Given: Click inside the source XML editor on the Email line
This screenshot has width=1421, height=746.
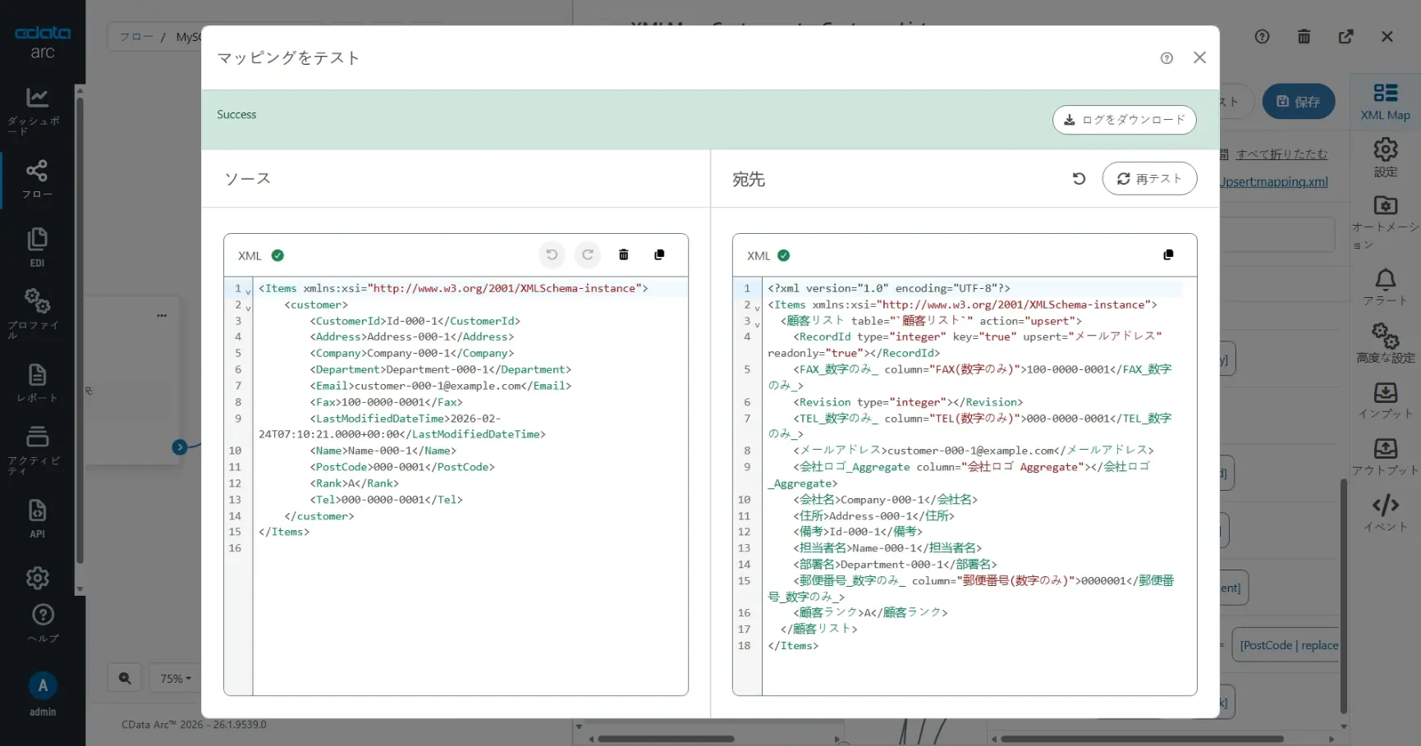Looking at the screenshot, I should pyautogui.click(x=440, y=386).
